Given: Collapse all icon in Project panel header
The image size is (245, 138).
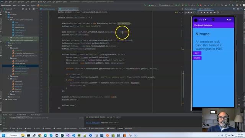Looking at the screenshot, I should [x=29, y=9].
